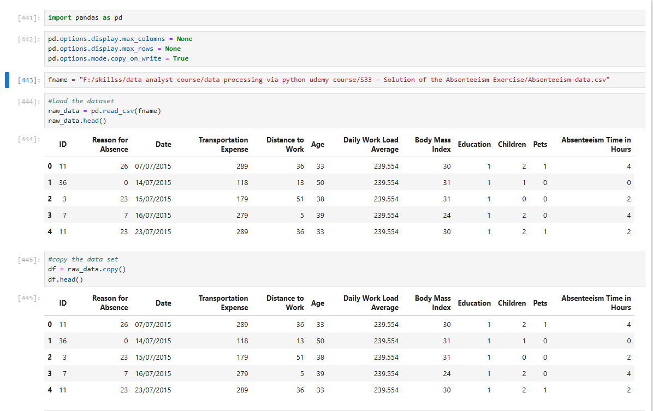
Task: Click date 07/07/2015 in output 444
Action: pos(153,166)
